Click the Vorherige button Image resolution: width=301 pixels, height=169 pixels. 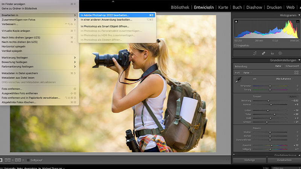tap(249, 160)
